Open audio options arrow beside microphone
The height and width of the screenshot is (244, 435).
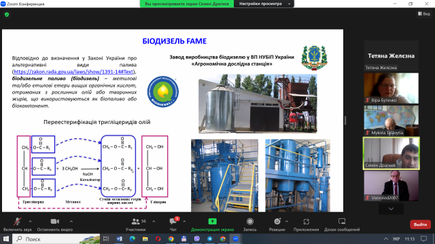tap(30, 222)
